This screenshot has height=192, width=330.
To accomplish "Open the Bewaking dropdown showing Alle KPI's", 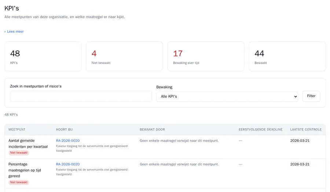I will (x=227, y=97).
